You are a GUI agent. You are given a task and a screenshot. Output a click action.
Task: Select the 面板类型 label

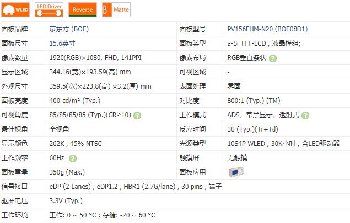point(192,43)
